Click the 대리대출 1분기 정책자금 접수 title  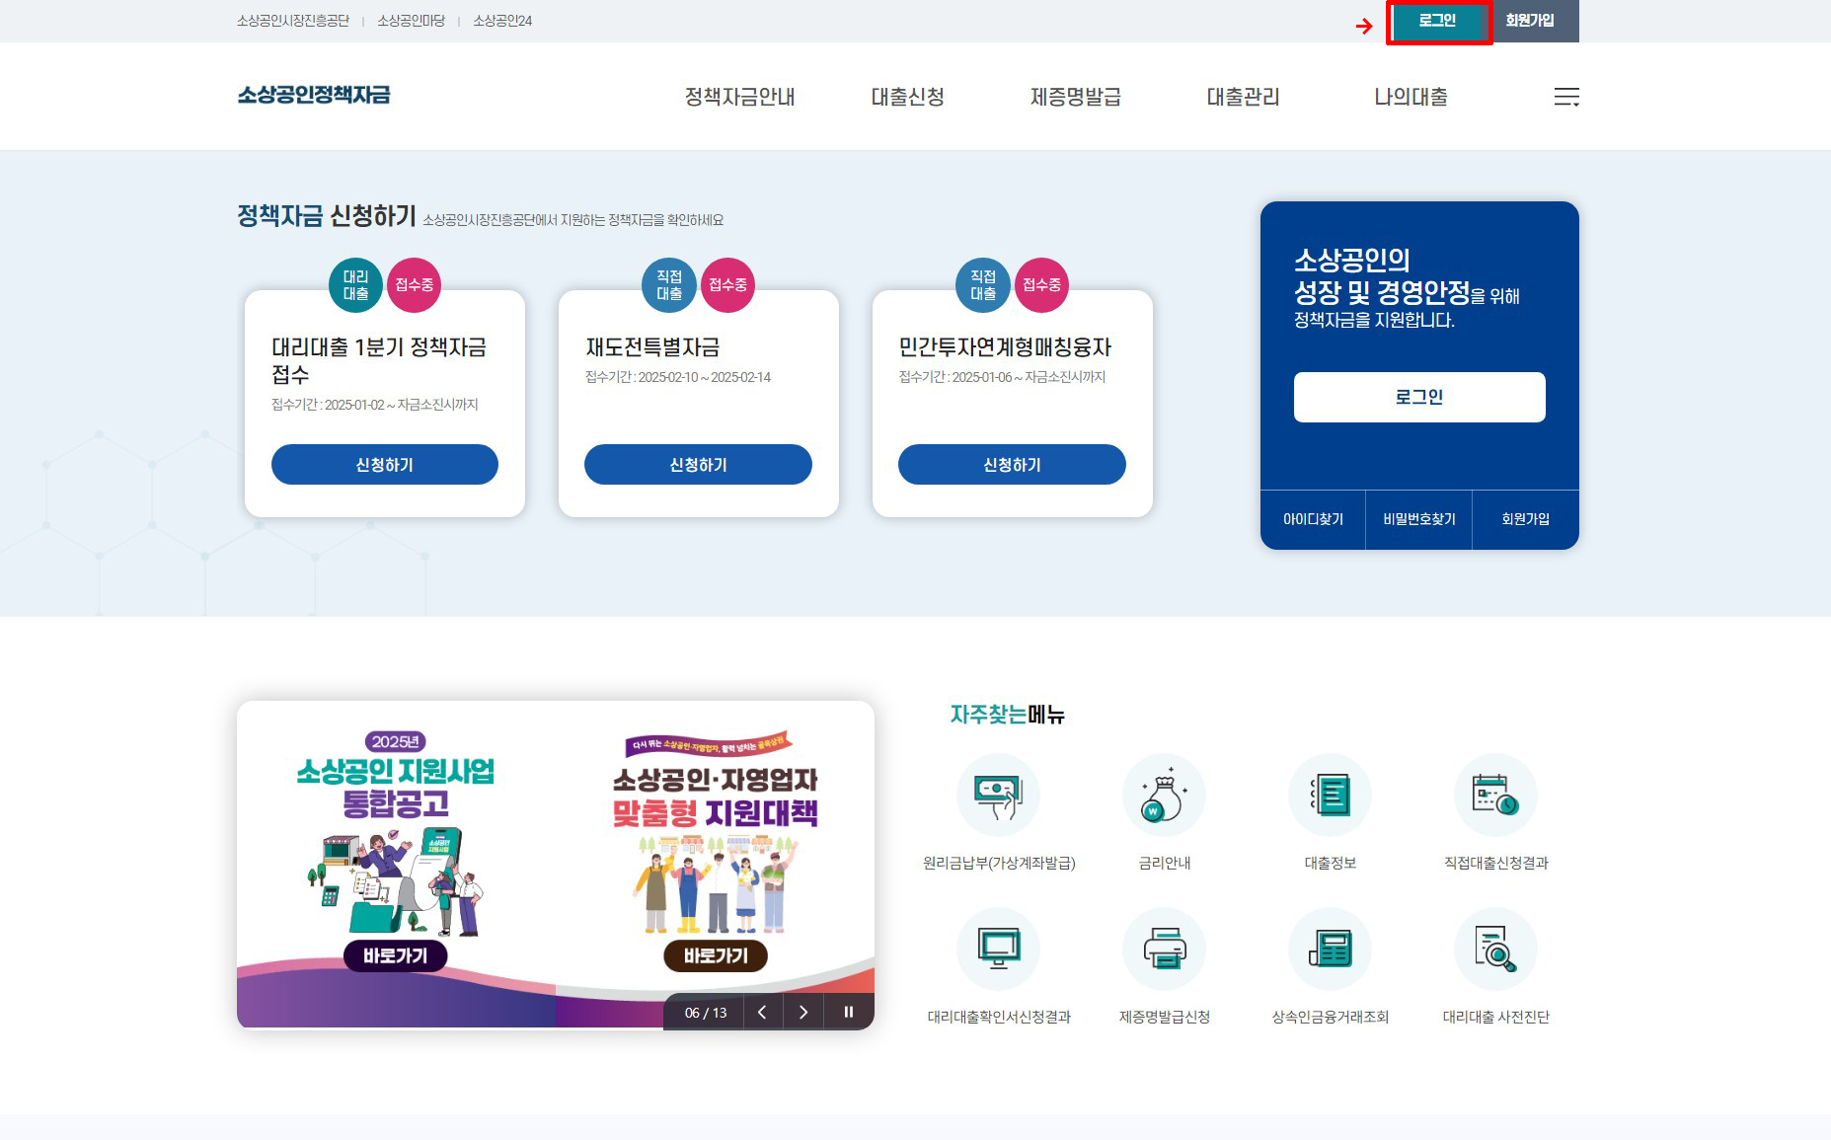[379, 360]
